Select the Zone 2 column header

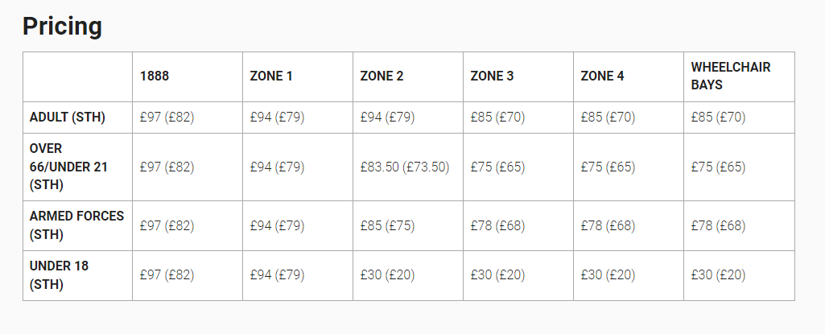point(382,76)
